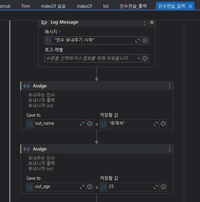
Task: Switch to the 인수연습_출력 tab
Action: click(x=133, y=6)
